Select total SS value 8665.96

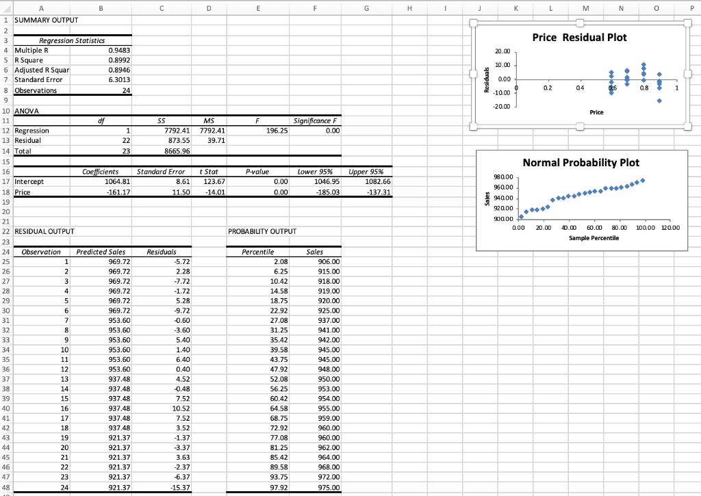coord(162,151)
